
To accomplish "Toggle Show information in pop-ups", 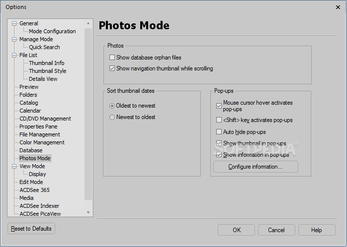I will tap(219, 155).
